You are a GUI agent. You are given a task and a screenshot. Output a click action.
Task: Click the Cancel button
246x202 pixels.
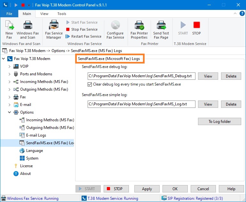pos(203,189)
